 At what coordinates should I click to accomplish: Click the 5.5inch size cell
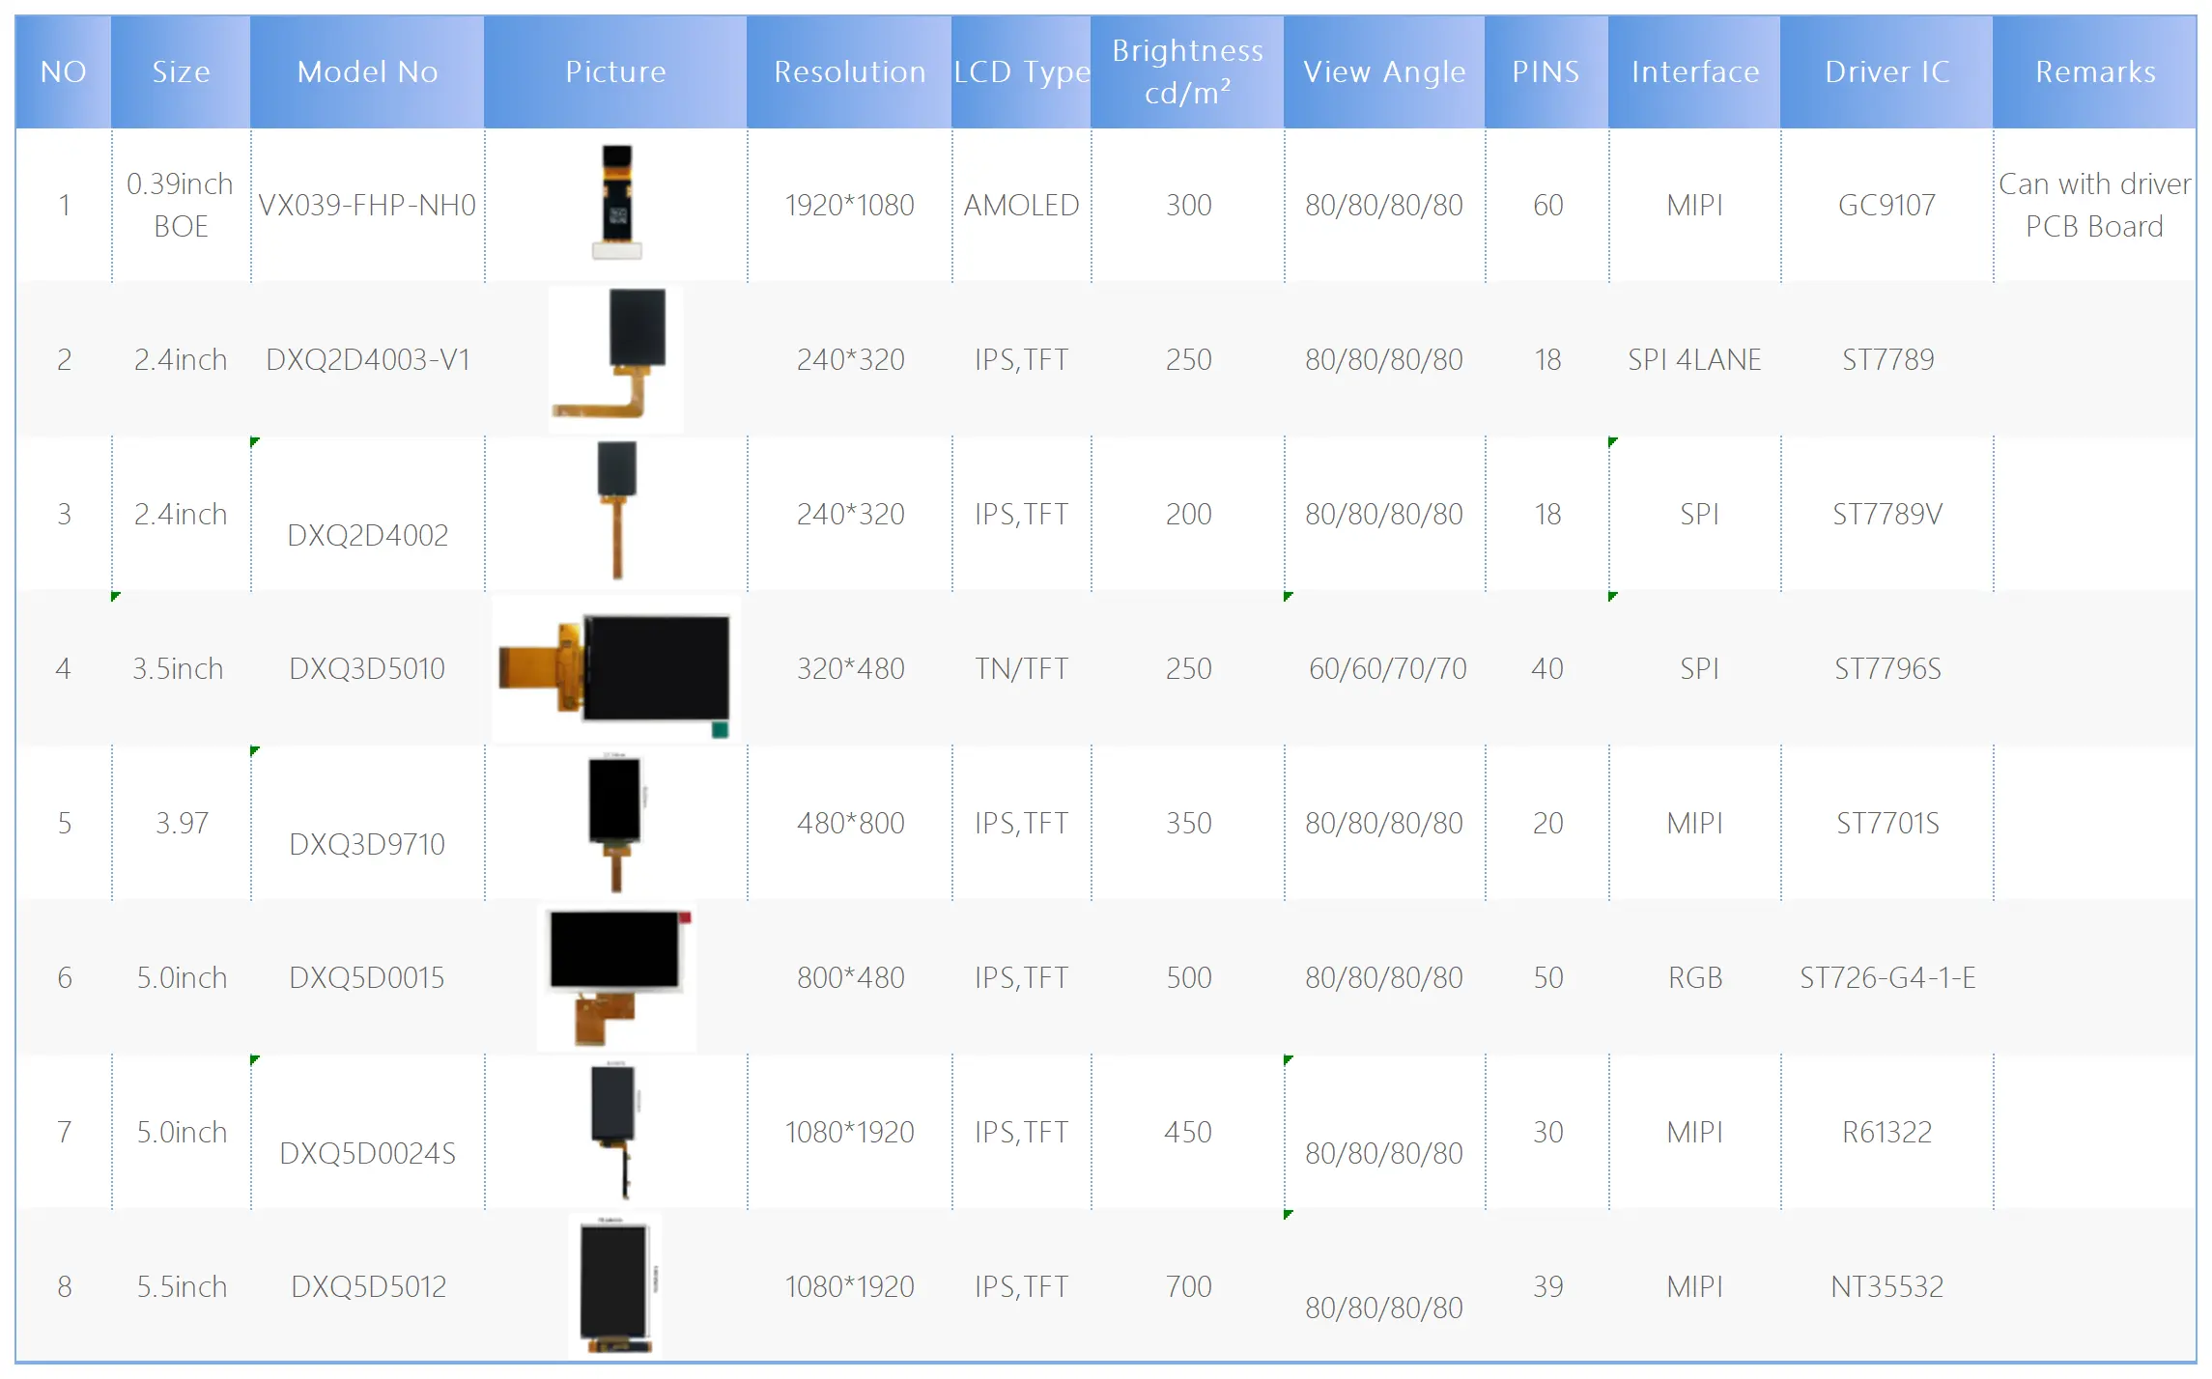pyautogui.click(x=182, y=1287)
